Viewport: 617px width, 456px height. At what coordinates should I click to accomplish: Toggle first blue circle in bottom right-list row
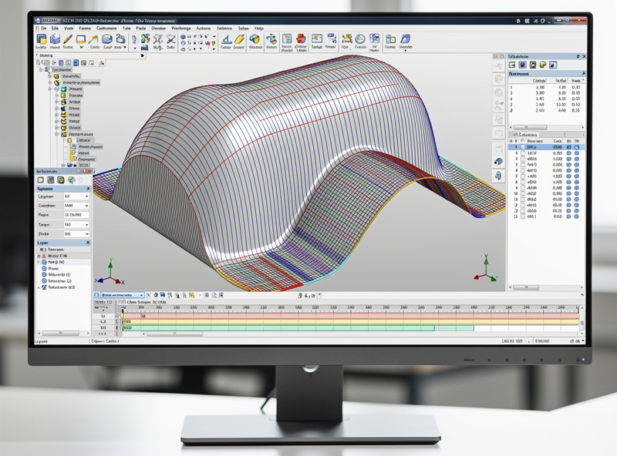[569, 216]
